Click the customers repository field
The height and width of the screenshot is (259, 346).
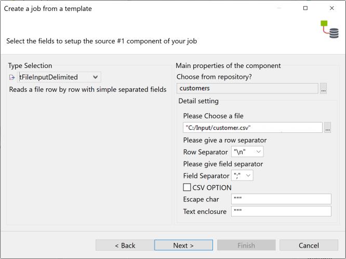[247, 88]
